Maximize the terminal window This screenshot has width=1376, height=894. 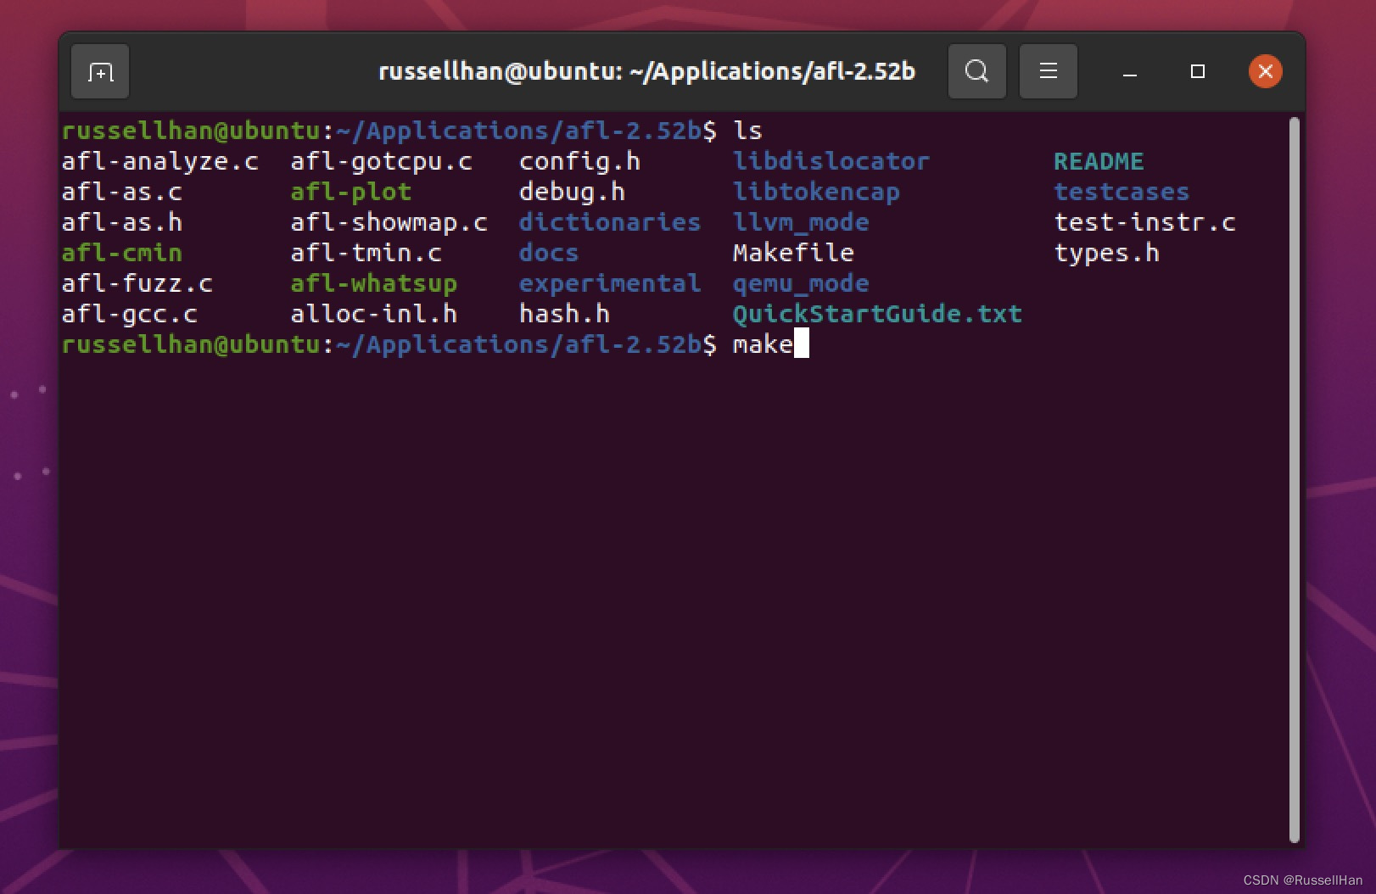point(1197,72)
